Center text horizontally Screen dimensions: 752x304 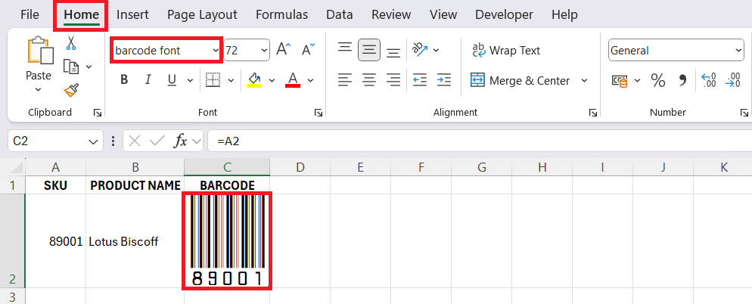click(x=368, y=80)
